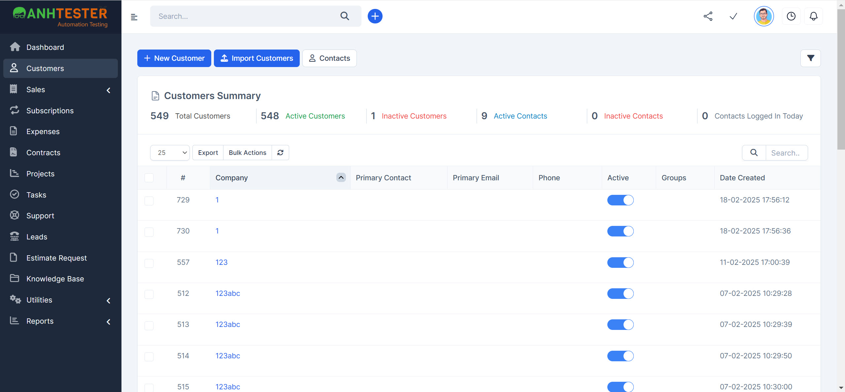This screenshot has height=392, width=845.
Task: Click the page vertical scrollbar
Action: click(x=841, y=79)
